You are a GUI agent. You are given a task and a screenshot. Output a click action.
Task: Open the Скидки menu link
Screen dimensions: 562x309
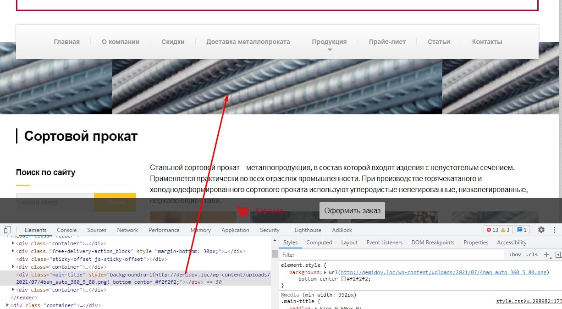coord(173,42)
